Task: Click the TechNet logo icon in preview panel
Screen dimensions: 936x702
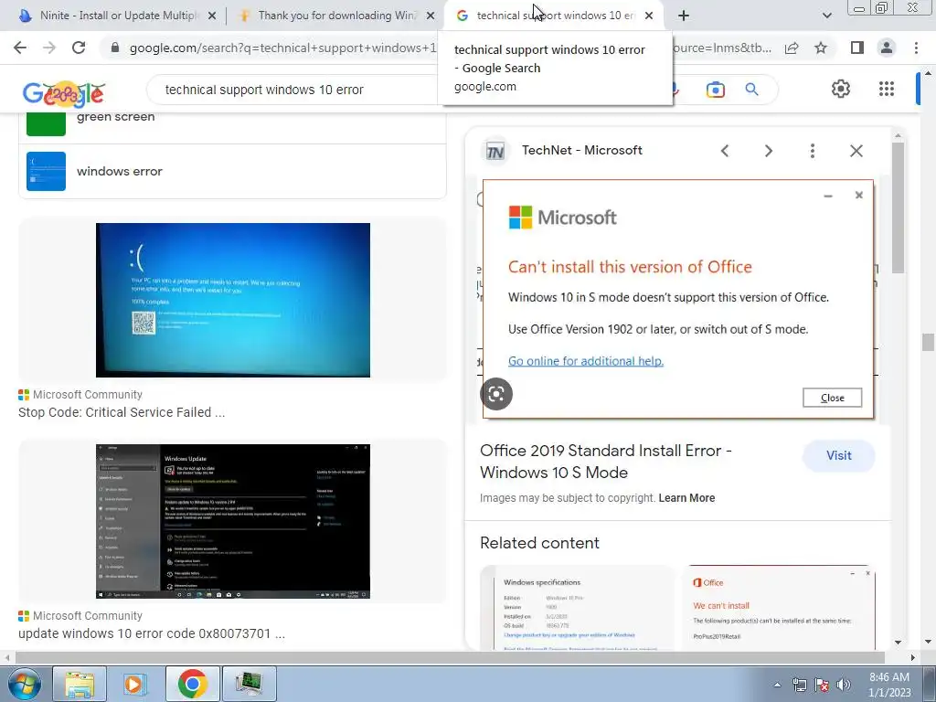Action: pos(495,151)
